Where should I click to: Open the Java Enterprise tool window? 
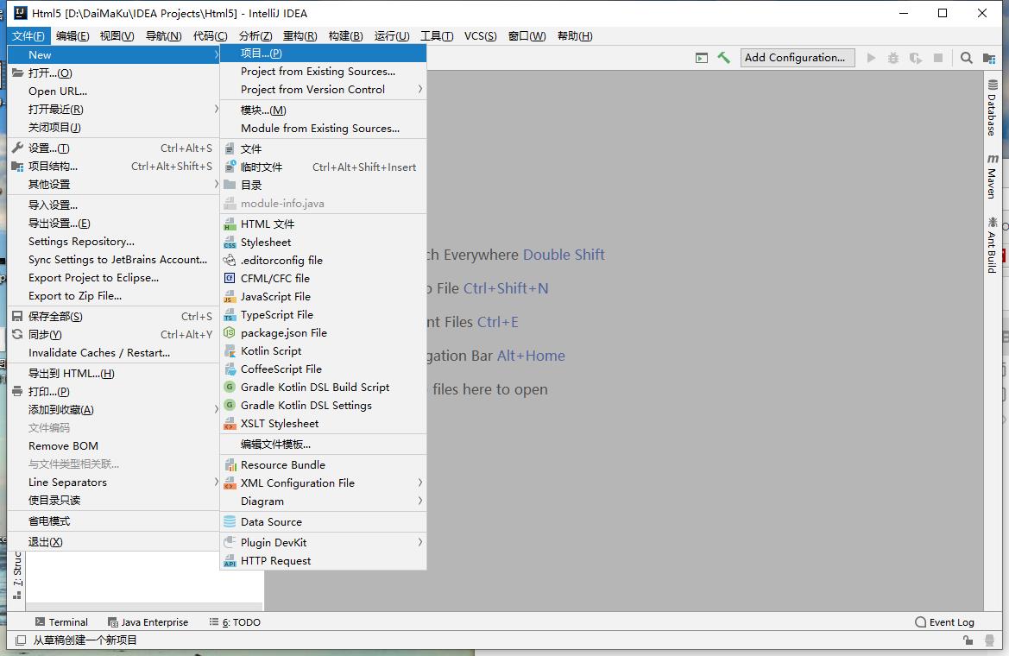click(148, 621)
